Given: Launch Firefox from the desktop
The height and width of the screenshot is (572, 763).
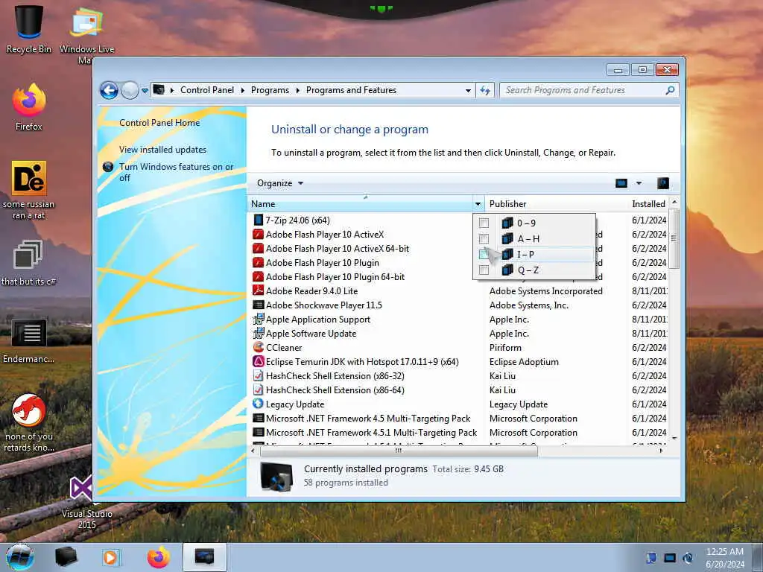Looking at the screenshot, I should (29, 107).
